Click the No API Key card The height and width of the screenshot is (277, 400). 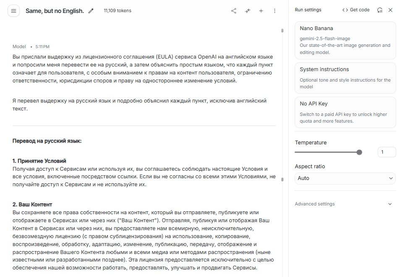345,112
